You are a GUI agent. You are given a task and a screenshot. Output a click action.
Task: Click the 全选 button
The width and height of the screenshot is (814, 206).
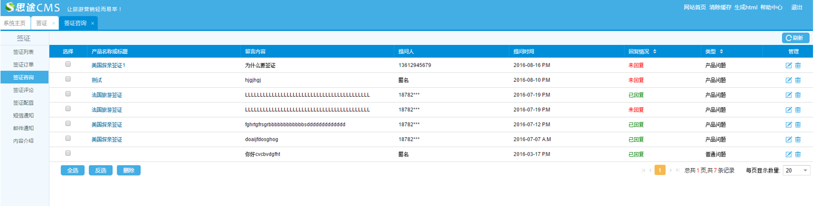[72, 171]
